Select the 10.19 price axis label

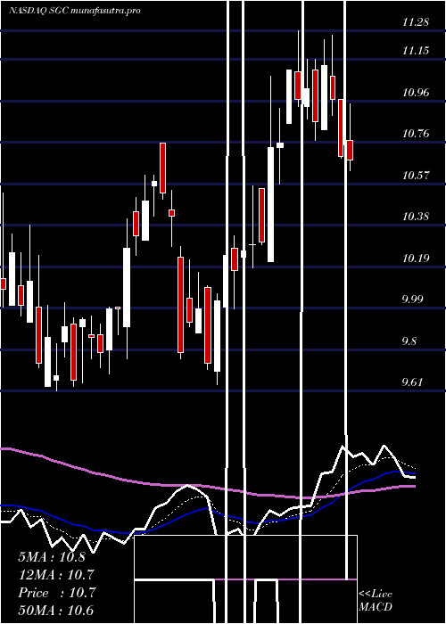click(416, 259)
